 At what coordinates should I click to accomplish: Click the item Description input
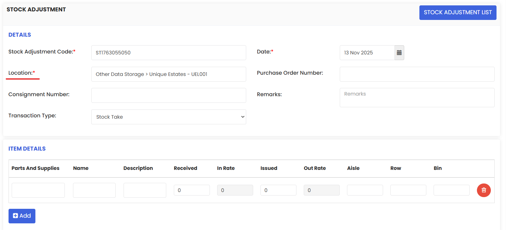pyautogui.click(x=145, y=190)
